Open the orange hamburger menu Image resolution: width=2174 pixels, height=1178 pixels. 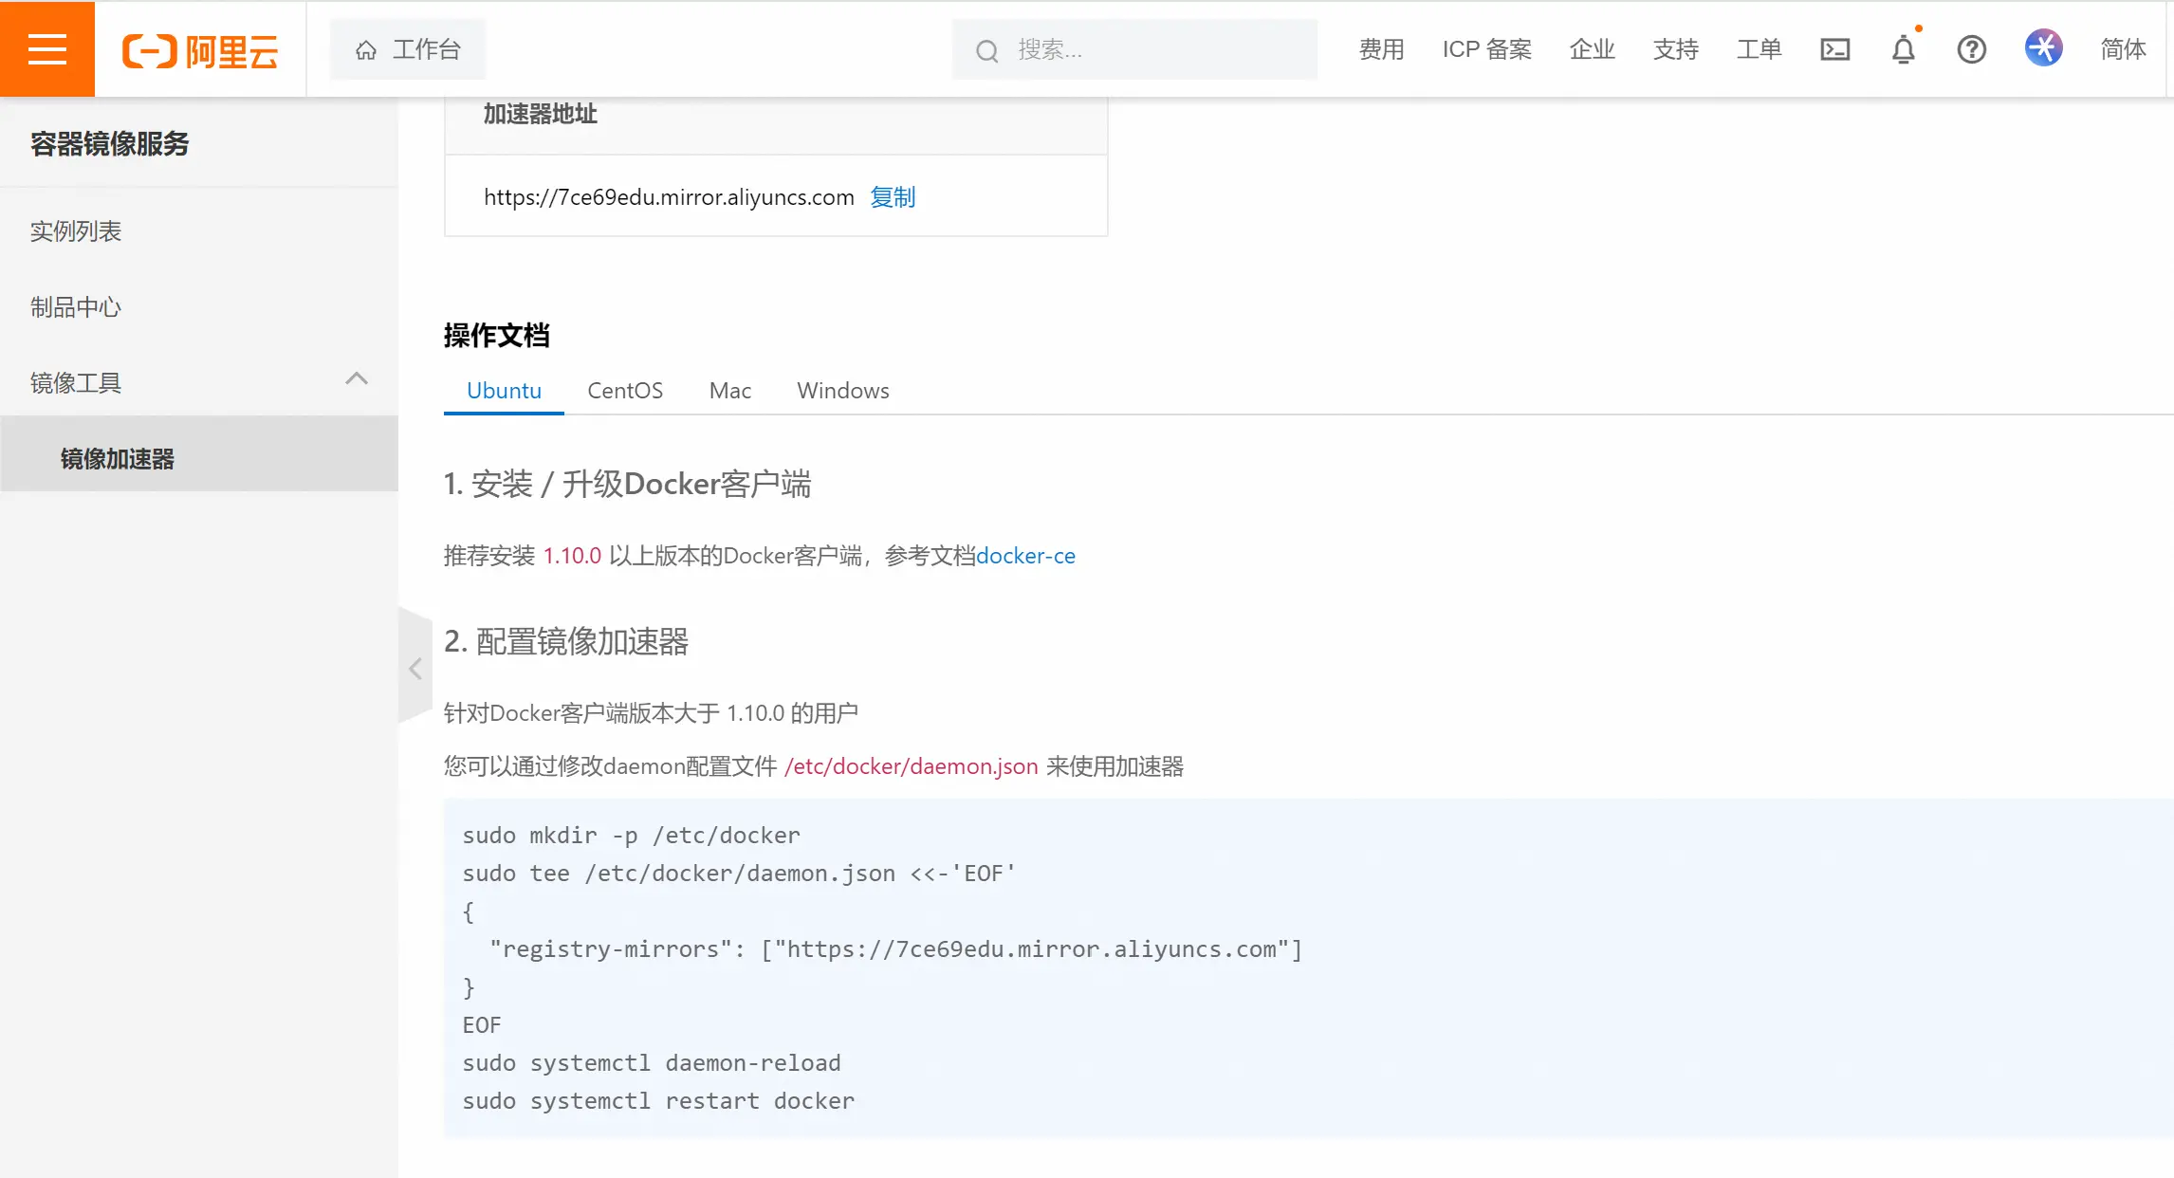47,48
